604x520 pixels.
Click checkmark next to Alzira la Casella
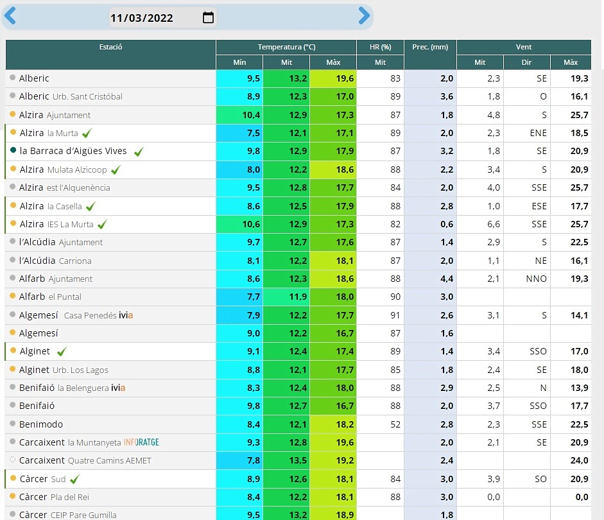point(91,207)
